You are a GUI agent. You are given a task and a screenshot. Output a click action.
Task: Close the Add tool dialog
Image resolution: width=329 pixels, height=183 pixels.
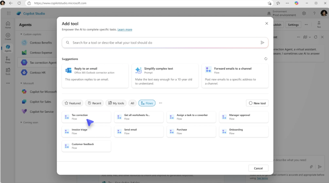point(267,23)
